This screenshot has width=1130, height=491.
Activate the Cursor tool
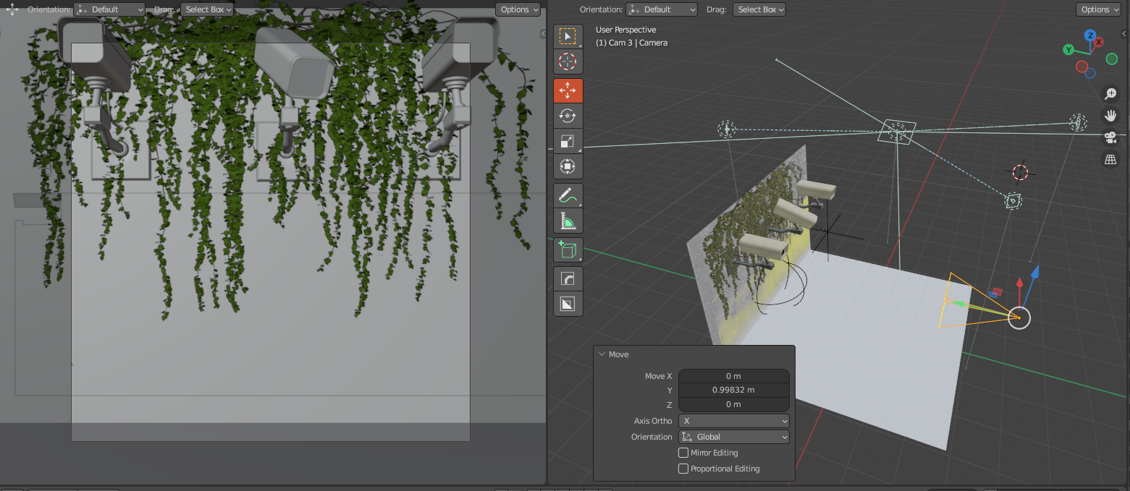tap(568, 61)
